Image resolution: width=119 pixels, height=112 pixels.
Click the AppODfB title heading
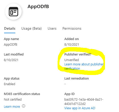[38, 7]
